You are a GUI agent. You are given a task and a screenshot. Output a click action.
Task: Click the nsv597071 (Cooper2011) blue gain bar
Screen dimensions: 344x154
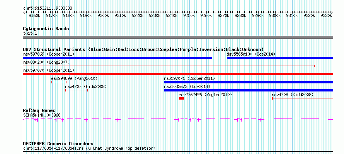(x=249, y=82)
